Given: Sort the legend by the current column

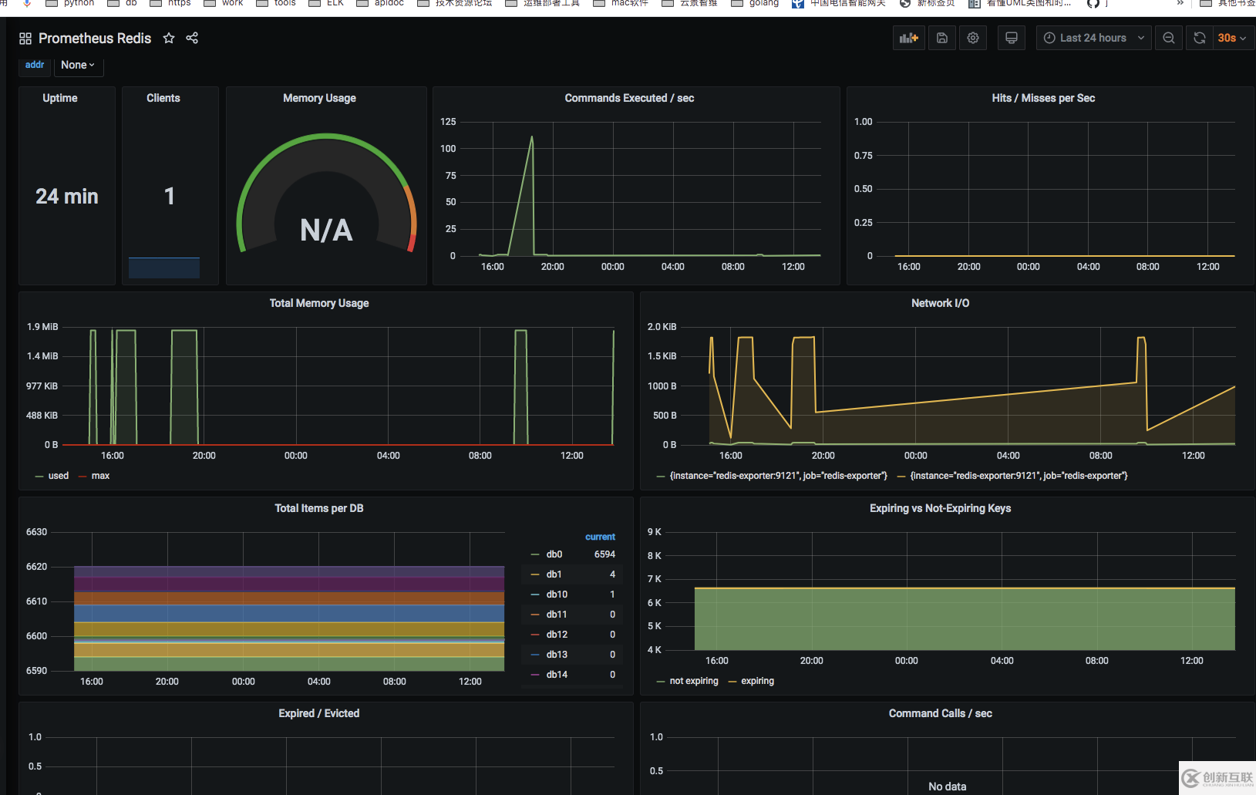Looking at the screenshot, I should click(x=600, y=537).
